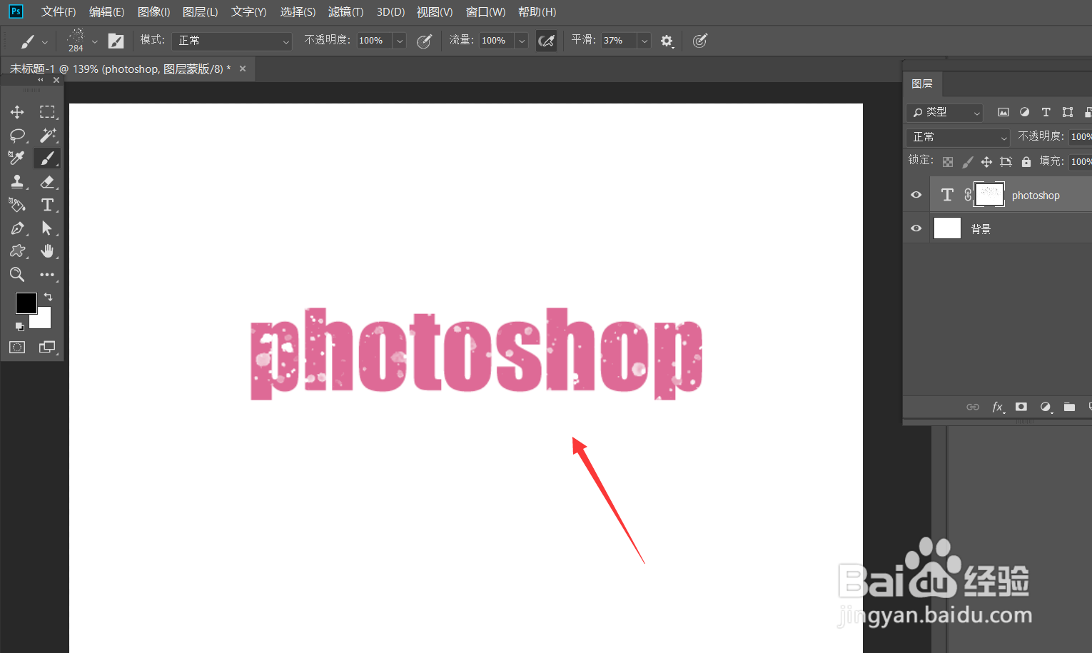This screenshot has width=1092, height=653.
Task: Select the Pen tool
Action: pos(17,228)
